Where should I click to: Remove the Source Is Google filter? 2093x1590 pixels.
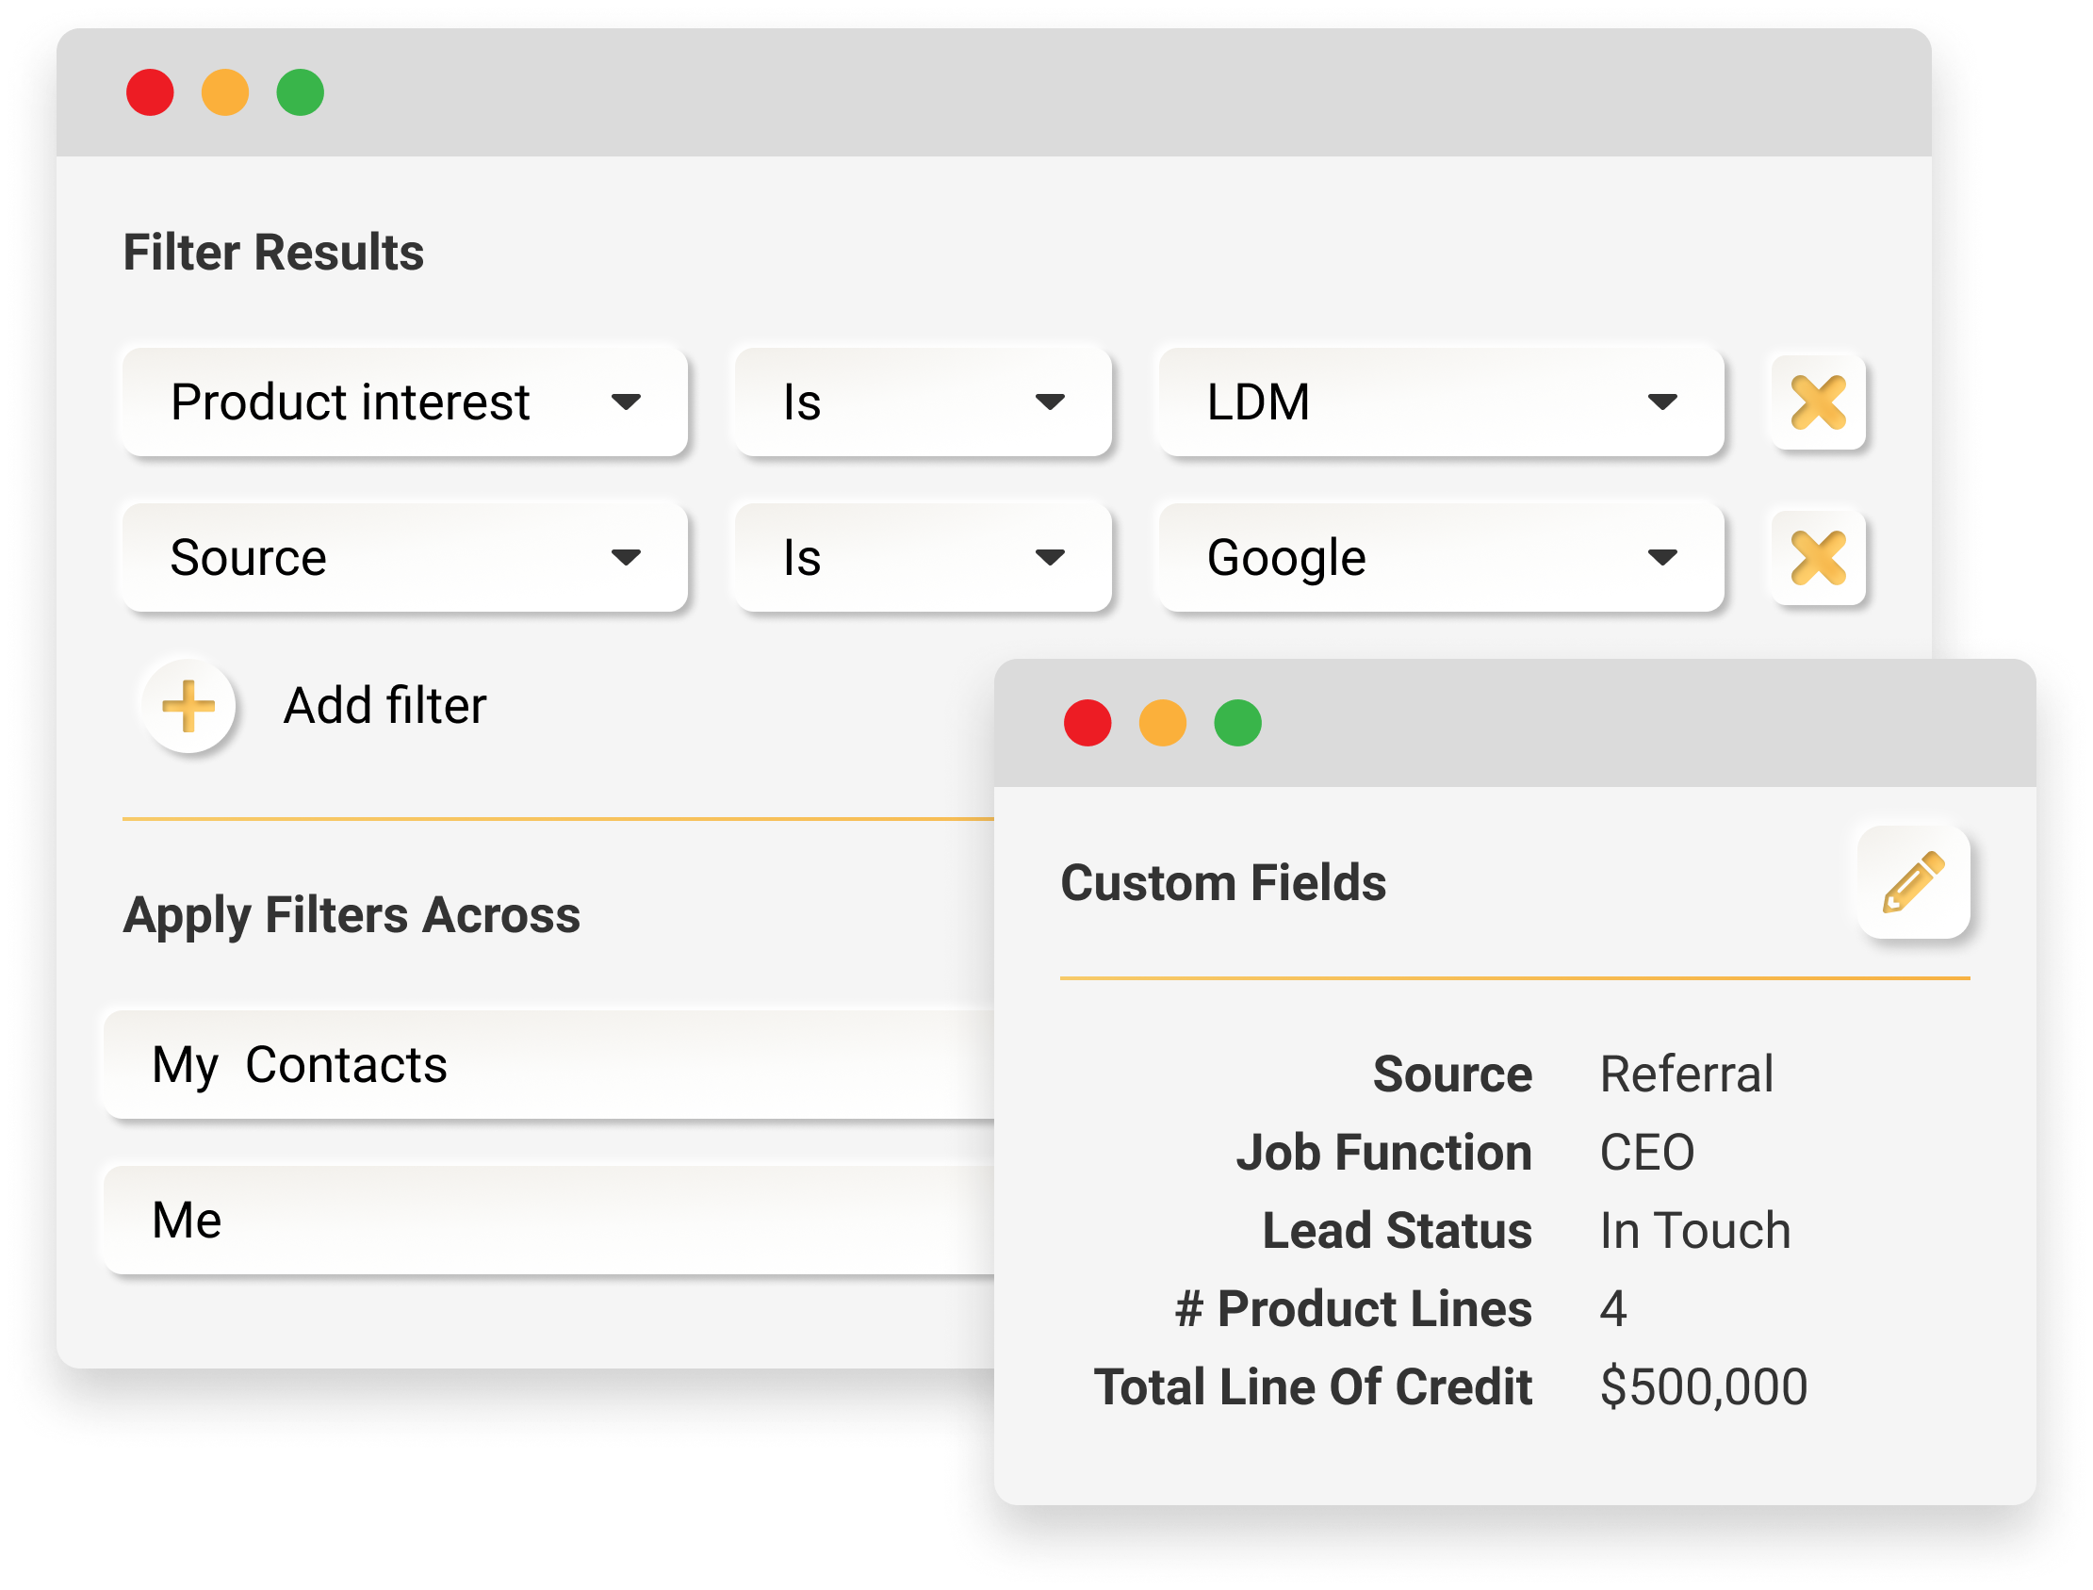[x=1818, y=556]
